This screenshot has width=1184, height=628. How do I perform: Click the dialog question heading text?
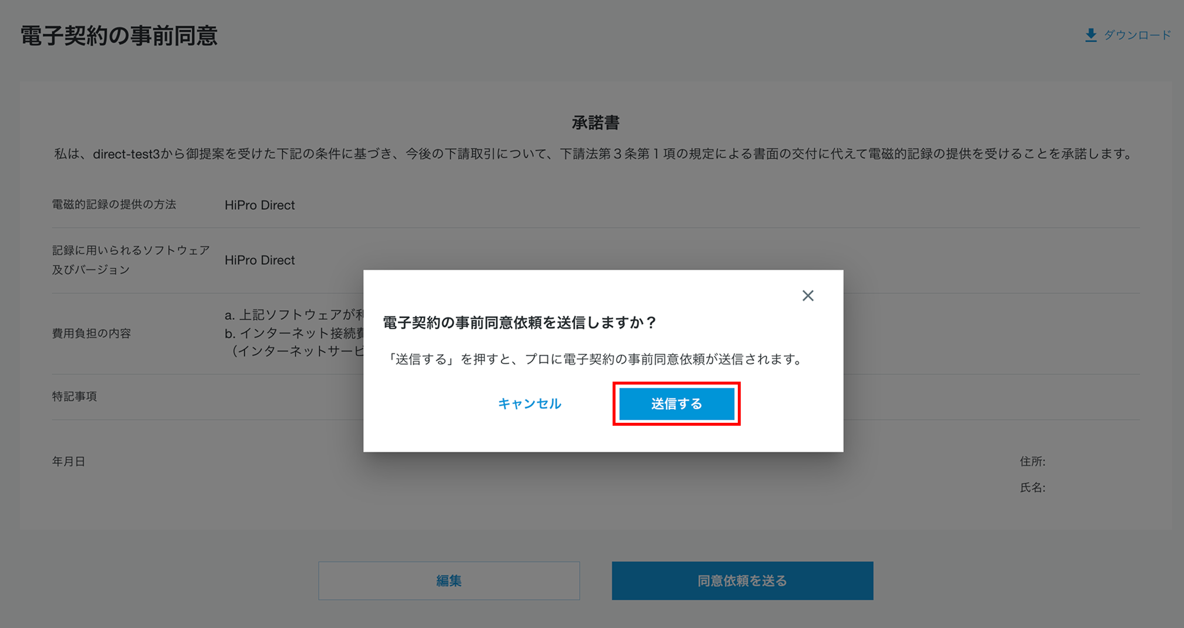pos(520,323)
